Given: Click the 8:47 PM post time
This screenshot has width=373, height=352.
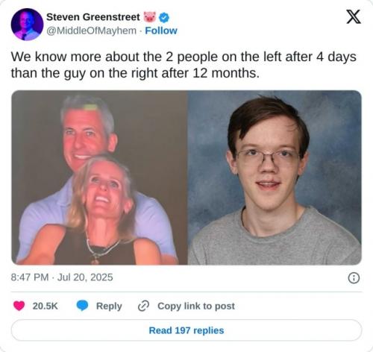Looking at the screenshot, I should click(x=30, y=277).
